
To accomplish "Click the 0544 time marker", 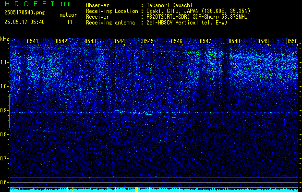I will pos(119,41).
